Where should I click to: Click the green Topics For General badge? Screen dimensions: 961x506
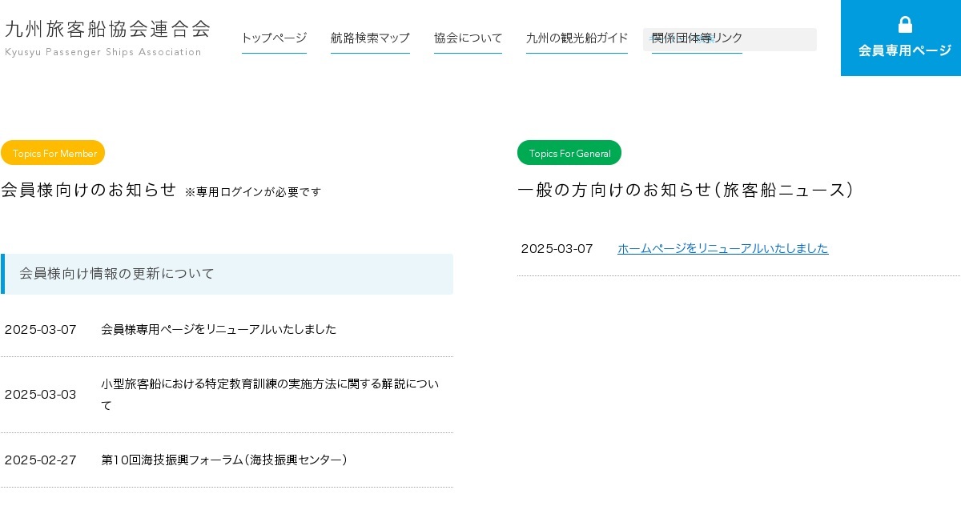click(569, 153)
